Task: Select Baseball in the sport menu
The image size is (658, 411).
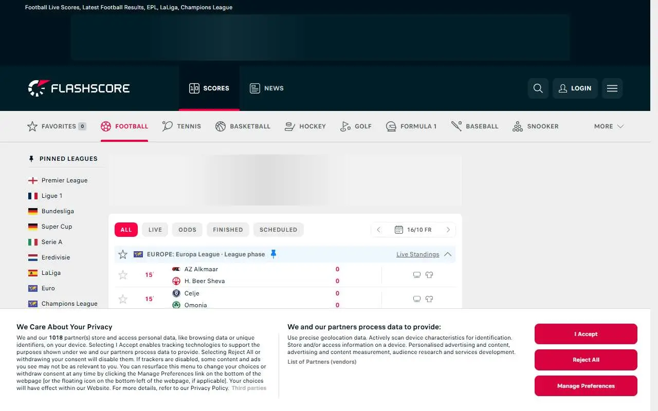Action: coord(475,126)
